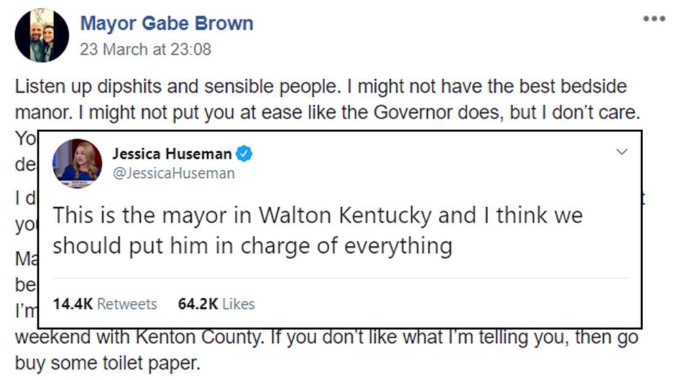Click the "buy some toilet paper" closing line

click(108, 364)
